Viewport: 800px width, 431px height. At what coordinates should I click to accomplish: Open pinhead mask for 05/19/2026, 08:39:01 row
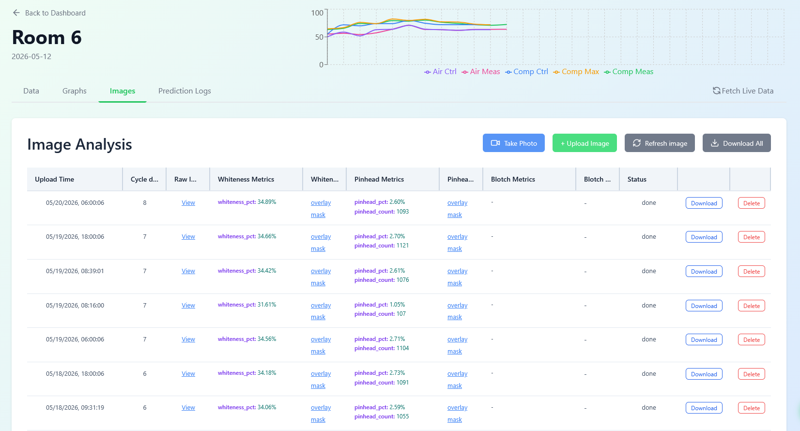pos(455,283)
